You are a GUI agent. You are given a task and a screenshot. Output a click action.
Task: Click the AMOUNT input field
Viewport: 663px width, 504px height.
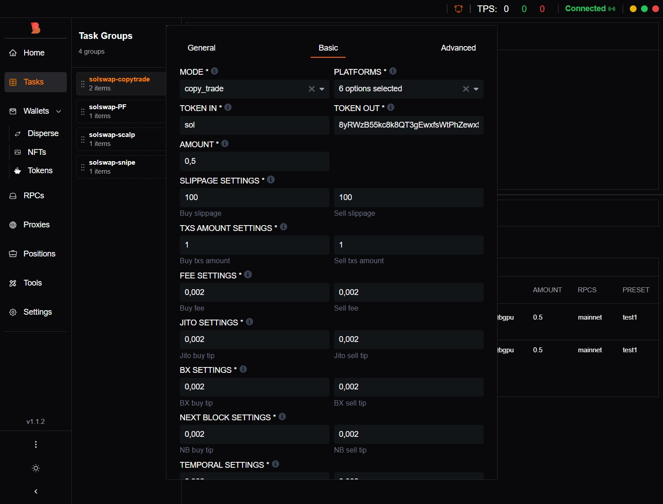click(x=254, y=161)
